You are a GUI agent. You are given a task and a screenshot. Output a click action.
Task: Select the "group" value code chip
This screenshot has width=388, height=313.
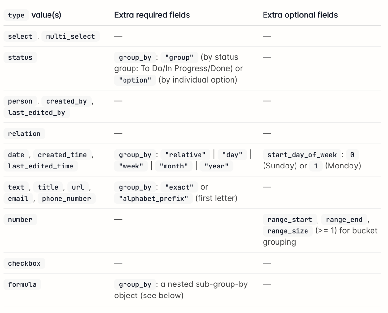[x=179, y=57]
